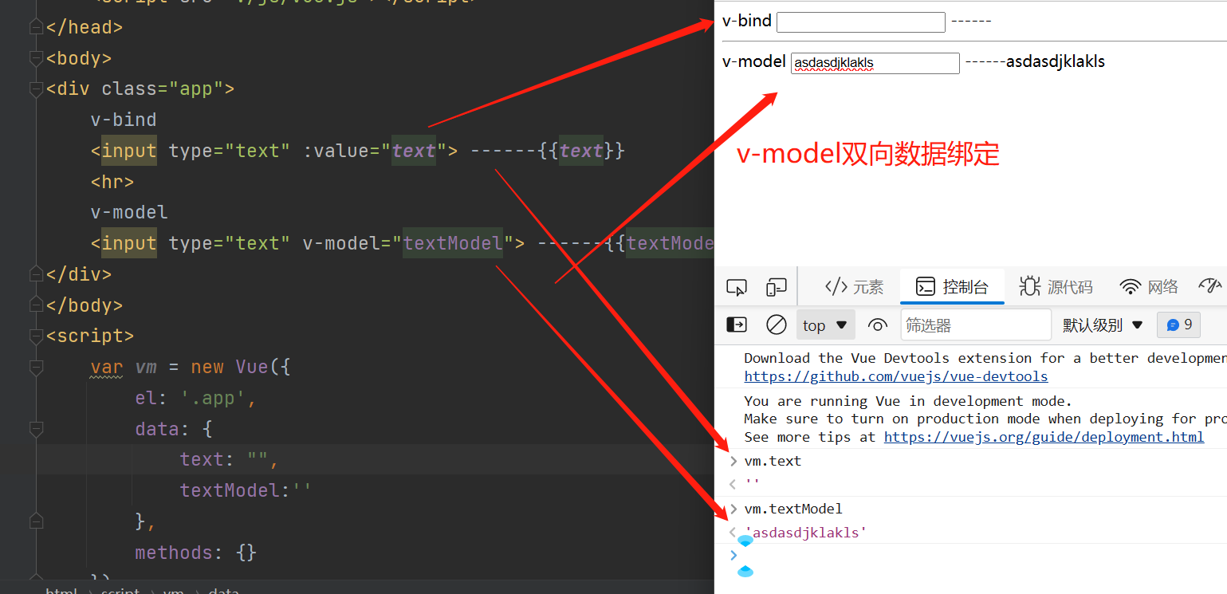Click the empty v-bind text input

(x=860, y=22)
